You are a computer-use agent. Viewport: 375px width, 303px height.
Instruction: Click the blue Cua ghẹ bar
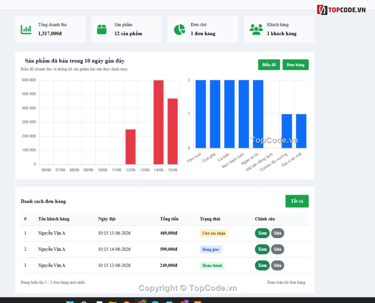point(215,114)
